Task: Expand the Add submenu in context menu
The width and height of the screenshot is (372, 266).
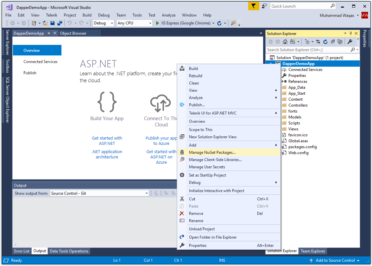Action: (x=193, y=145)
